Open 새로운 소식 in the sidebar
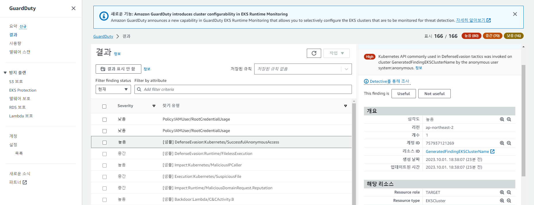The height and width of the screenshot is (205, 534). [20, 174]
